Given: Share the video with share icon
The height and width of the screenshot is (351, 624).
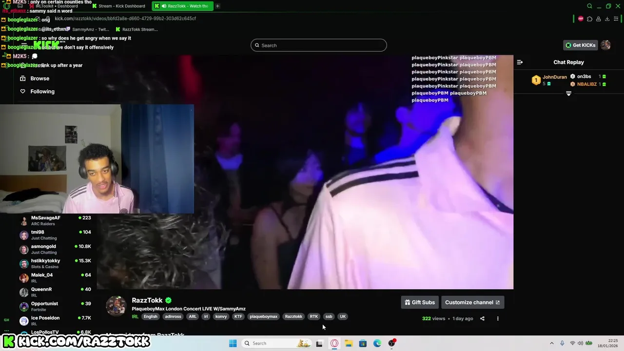Looking at the screenshot, I should (482, 318).
